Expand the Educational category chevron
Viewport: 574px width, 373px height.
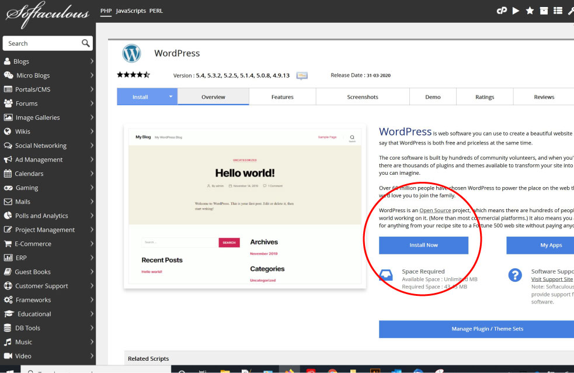tap(92, 313)
